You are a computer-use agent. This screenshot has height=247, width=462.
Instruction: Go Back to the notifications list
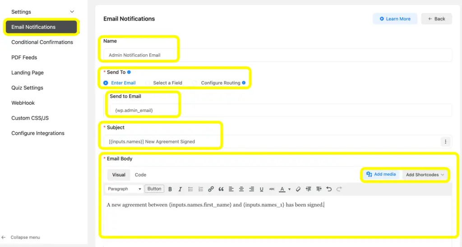click(x=437, y=19)
